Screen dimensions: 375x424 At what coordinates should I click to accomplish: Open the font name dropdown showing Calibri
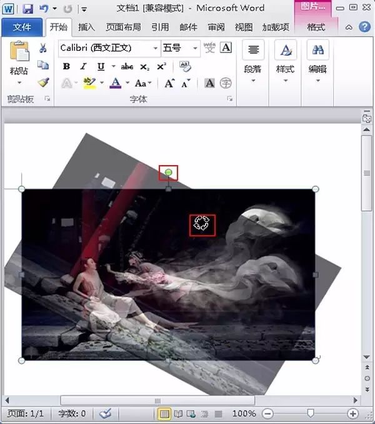[156, 48]
